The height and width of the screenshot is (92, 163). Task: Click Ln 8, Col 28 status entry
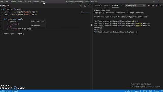pyautogui.click(x=128, y=91)
